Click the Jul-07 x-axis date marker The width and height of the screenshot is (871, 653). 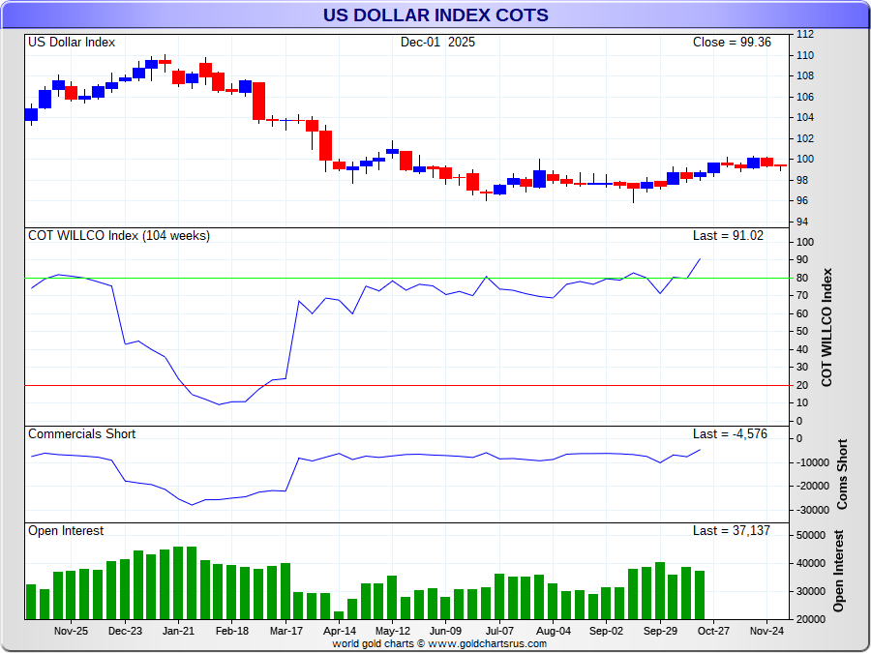pyautogui.click(x=499, y=630)
